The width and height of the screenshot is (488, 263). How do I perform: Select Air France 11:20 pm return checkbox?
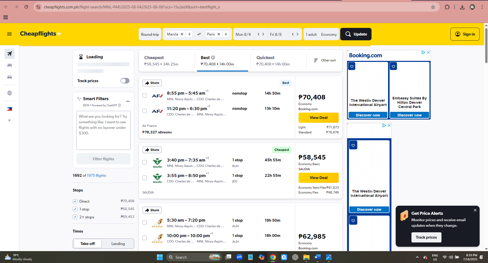(145, 111)
